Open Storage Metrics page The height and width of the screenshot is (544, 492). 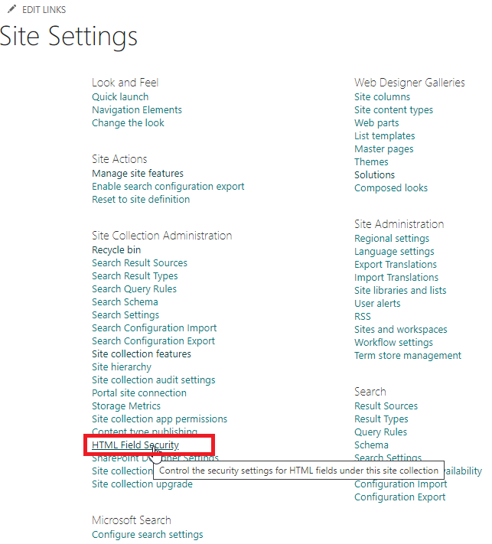pyautogui.click(x=126, y=406)
